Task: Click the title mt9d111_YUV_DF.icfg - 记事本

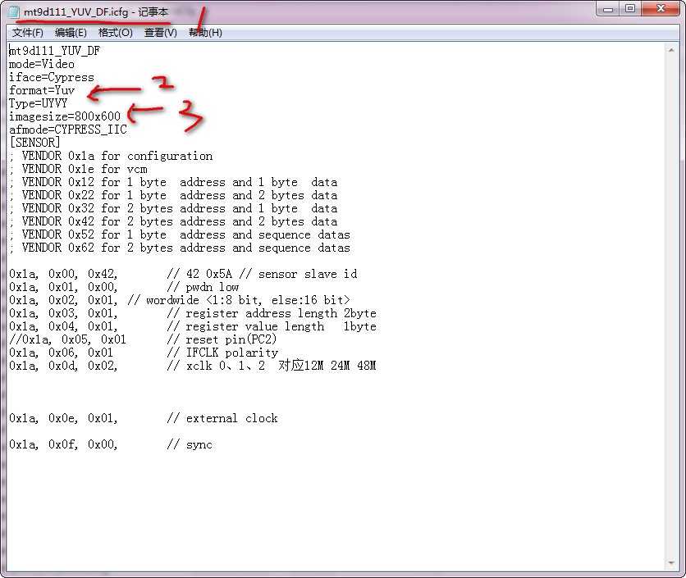Action: tap(96, 11)
